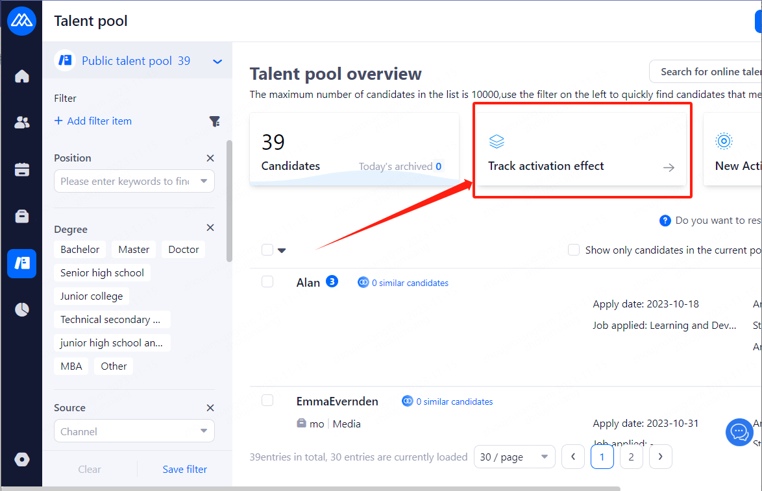Image resolution: width=762 pixels, height=491 pixels.
Task: Open the chat support bubble icon
Action: click(739, 431)
